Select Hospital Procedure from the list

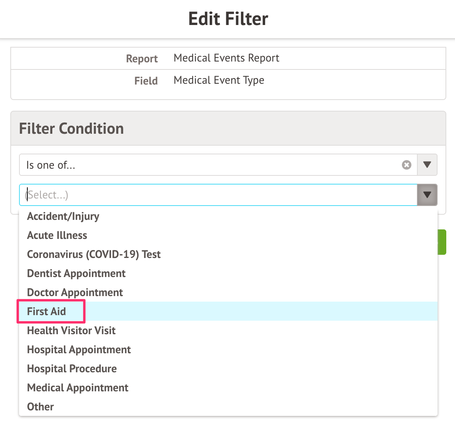[72, 369]
